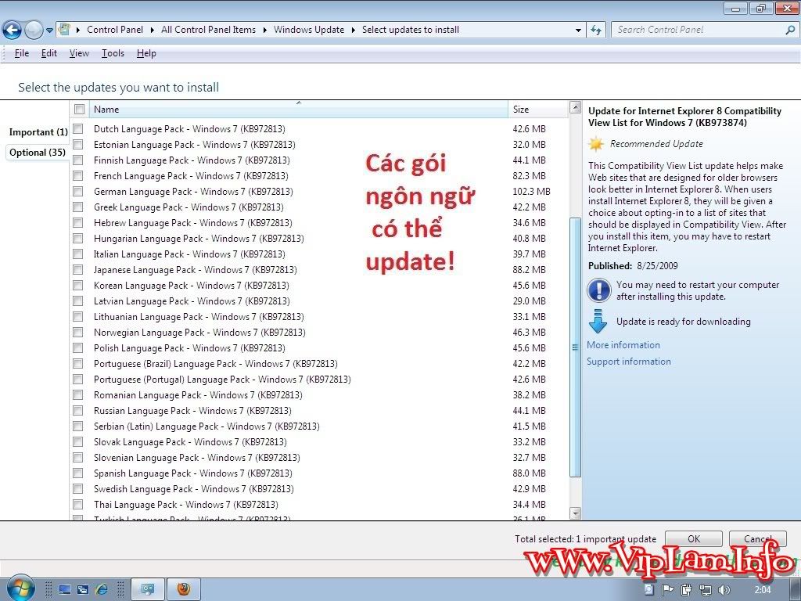Switch to the Optional (35) tab

pos(38,153)
